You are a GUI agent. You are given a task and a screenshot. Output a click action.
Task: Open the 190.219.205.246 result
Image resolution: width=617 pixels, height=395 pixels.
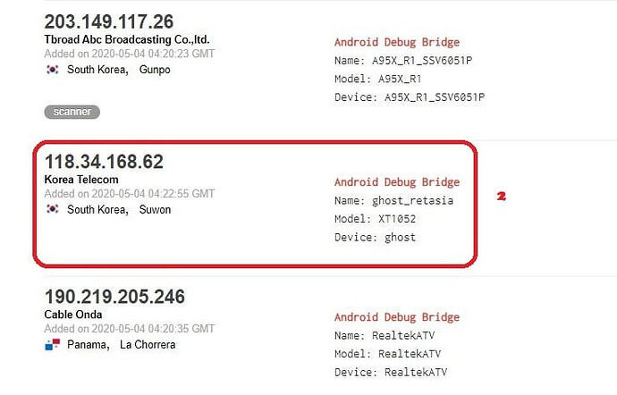click(x=114, y=297)
